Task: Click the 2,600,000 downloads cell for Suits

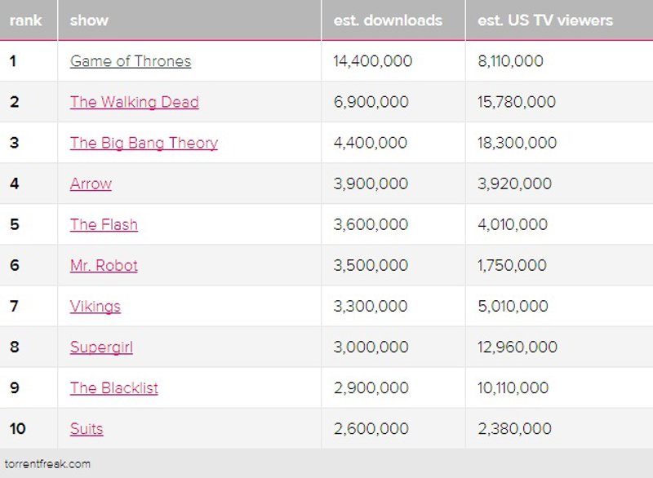Action: click(x=371, y=428)
